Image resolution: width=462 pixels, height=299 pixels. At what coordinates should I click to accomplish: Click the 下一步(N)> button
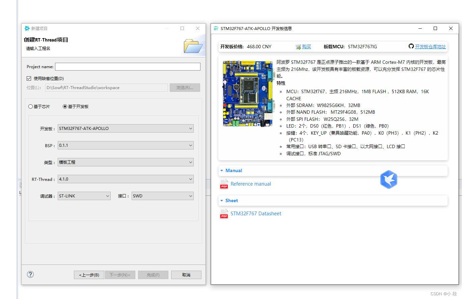coord(120,275)
